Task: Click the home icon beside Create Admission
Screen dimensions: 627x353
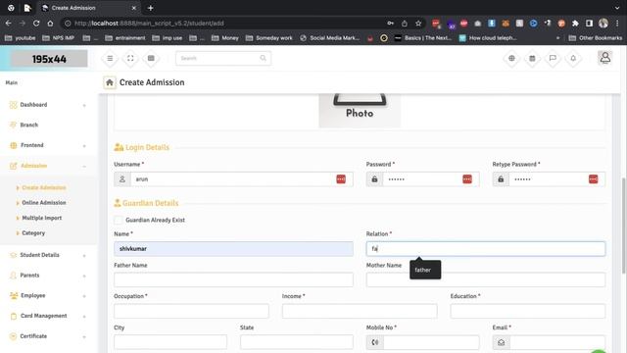Action: coord(109,82)
